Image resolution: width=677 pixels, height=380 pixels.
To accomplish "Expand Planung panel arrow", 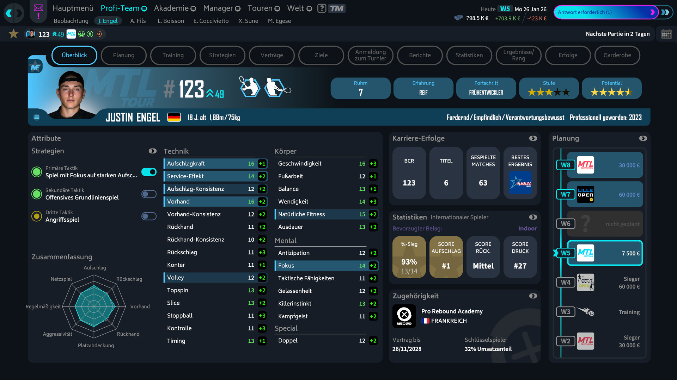I will pyautogui.click(x=643, y=138).
